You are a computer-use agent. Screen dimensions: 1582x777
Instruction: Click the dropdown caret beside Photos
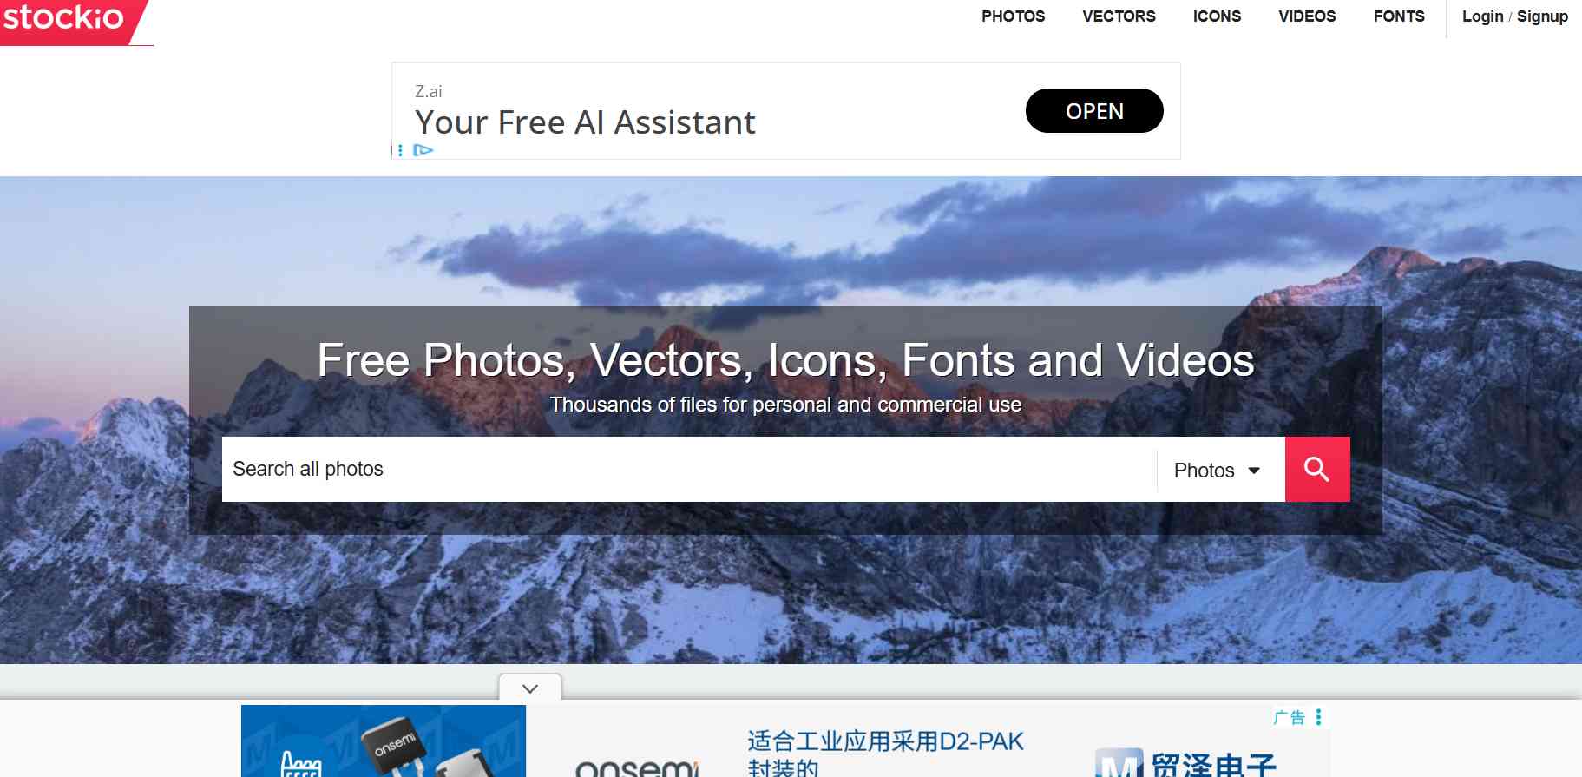coord(1254,471)
